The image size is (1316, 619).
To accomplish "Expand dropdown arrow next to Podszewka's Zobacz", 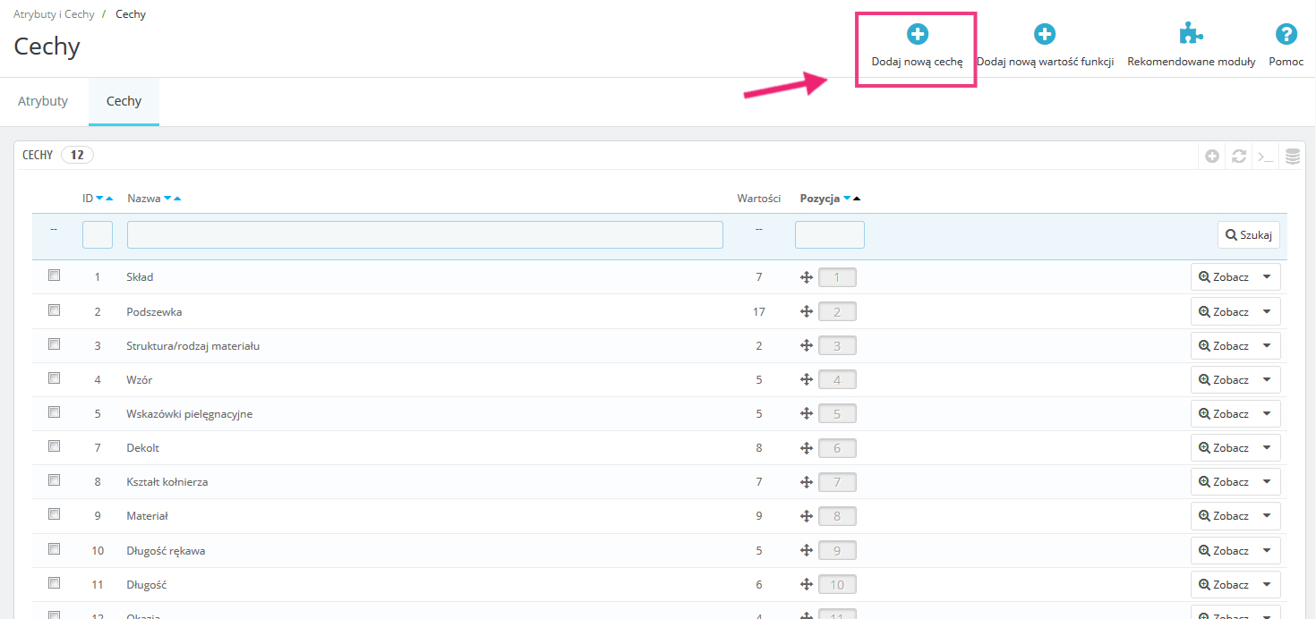I will pyautogui.click(x=1266, y=311).
